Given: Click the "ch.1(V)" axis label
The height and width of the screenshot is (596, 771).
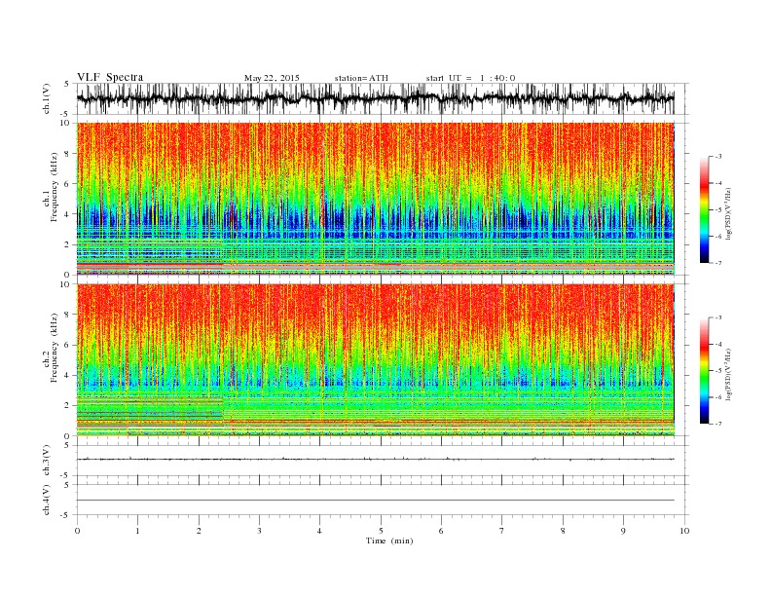Looking at the screenshot, I should (47, 100).
